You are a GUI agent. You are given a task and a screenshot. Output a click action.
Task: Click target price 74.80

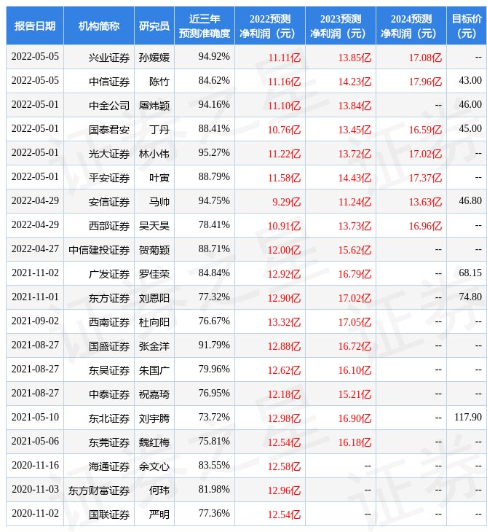click(x=470, y=297)
